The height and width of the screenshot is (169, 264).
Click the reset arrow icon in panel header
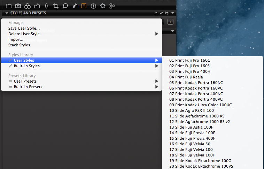click(x=167, y=13)
